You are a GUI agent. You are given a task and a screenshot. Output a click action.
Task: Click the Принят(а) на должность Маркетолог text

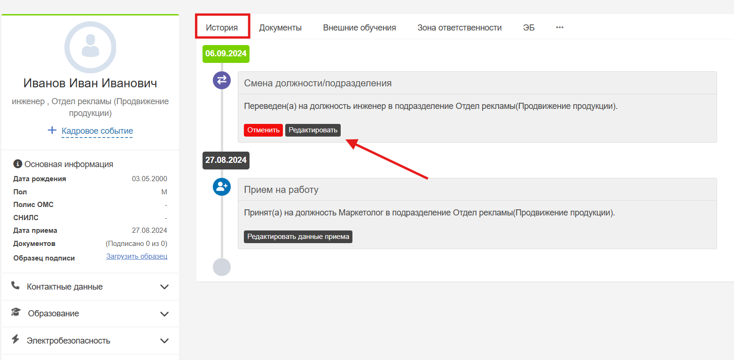[429, 213]
